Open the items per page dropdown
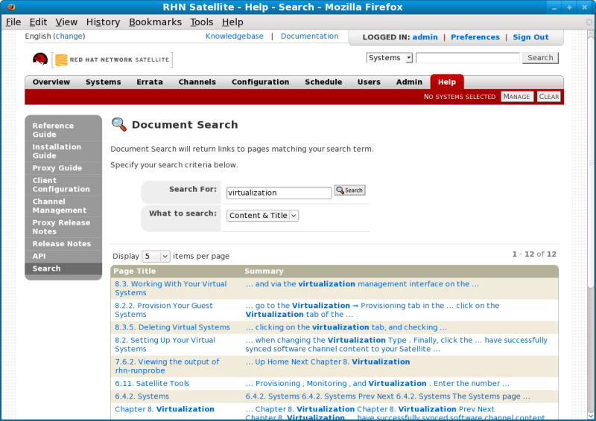The width and height of the screenshot is (596, 421). click(156, 256)
